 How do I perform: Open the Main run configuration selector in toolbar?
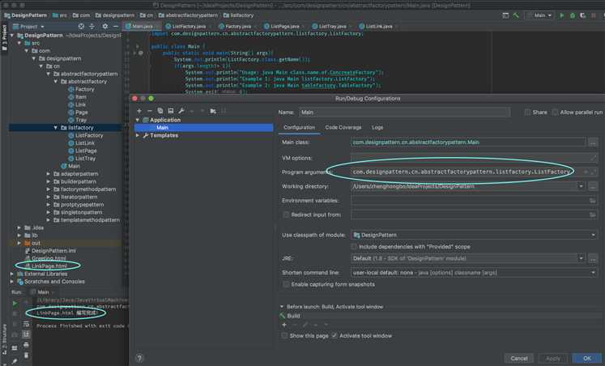[x=540, y=15]
